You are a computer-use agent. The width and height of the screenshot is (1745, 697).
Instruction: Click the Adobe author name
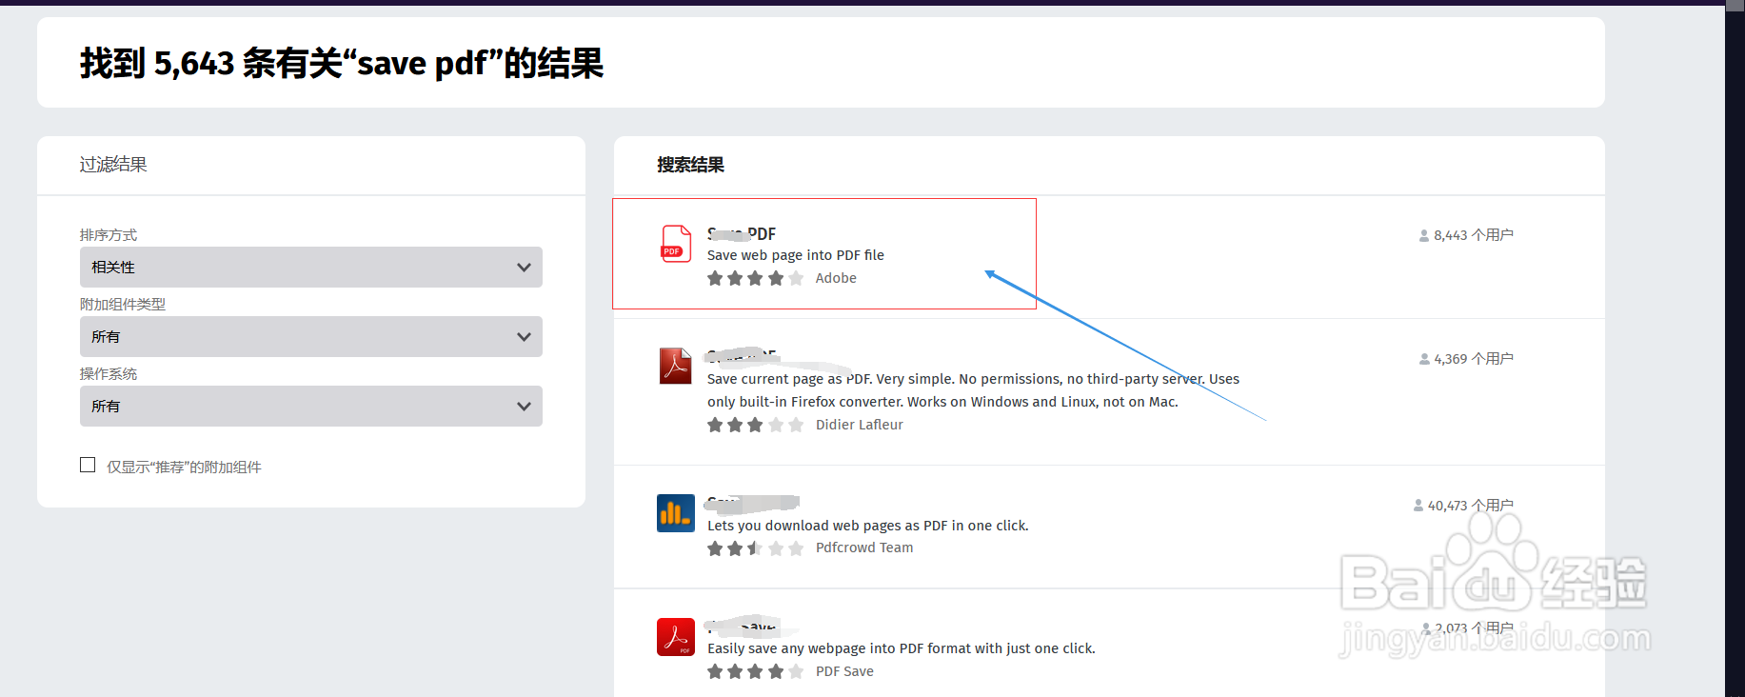pyautogui.click(x=836, y=278)
